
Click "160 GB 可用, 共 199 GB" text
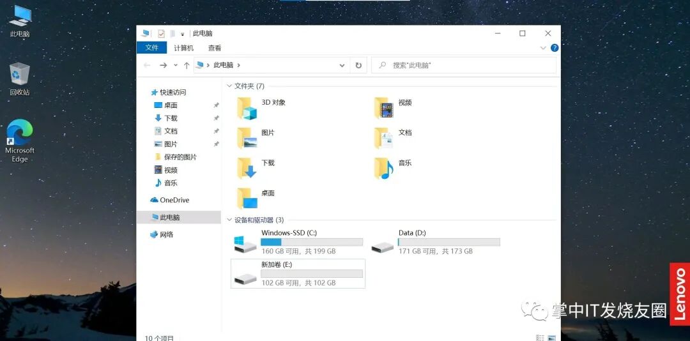(x=298, y=251)
